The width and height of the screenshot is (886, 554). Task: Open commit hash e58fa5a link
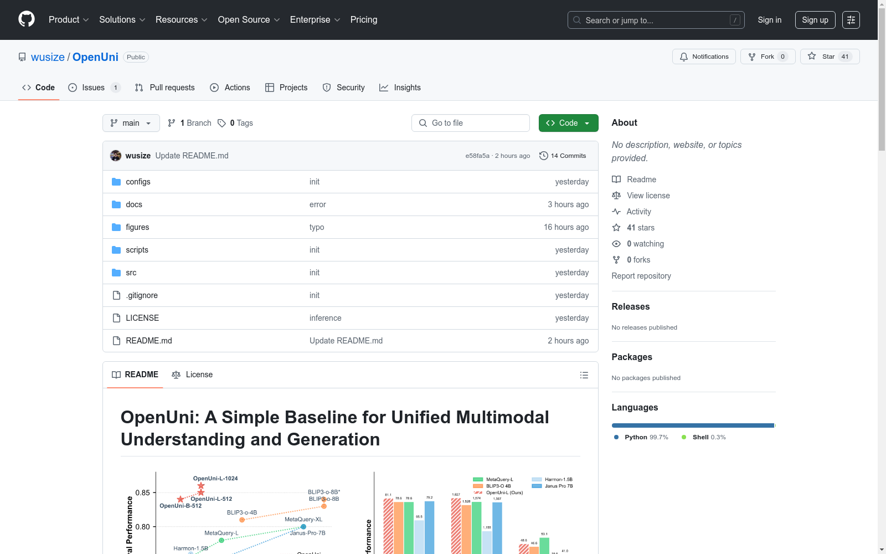(477, 156)
